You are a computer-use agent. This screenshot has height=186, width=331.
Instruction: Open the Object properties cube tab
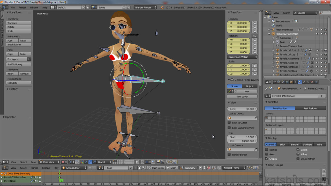(291, 82)
